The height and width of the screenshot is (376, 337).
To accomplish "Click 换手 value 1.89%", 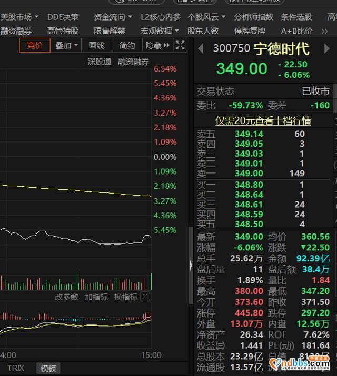I will [250, 280].
